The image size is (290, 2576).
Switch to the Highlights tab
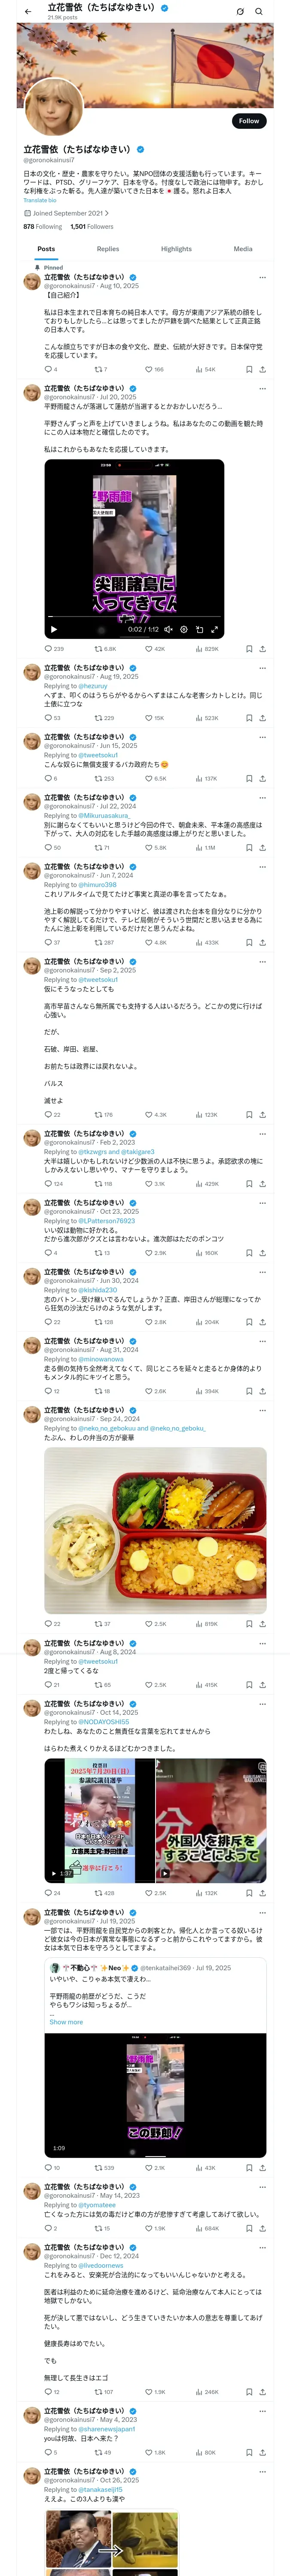click(176, 249)
